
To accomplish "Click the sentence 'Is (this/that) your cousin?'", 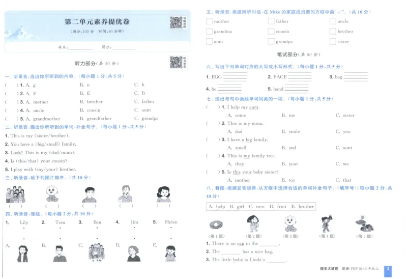I will [x=36, y=161].
